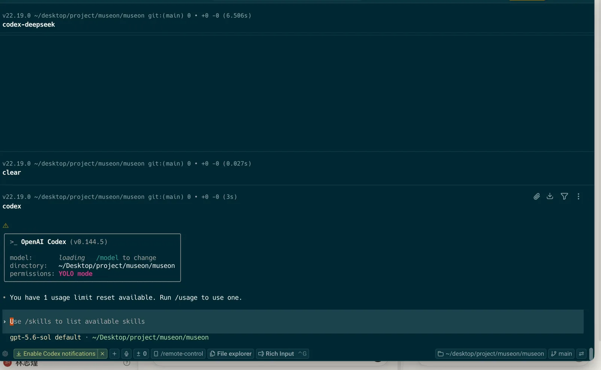Open Rich Input

pyautogui.click(x=282, y=353)
